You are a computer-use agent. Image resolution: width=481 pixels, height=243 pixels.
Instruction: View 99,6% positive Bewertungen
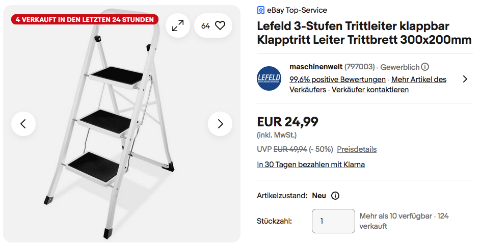[337, 79]
